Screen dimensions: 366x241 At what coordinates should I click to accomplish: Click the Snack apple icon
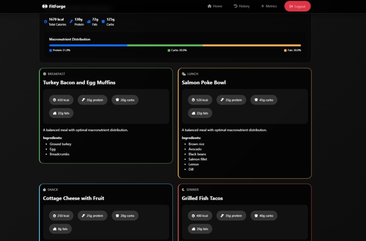45,190
